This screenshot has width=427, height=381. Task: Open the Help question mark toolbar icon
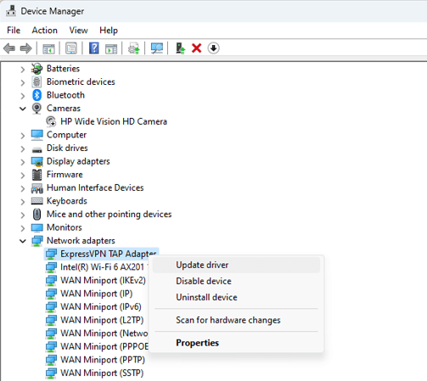click(x=94, y=48)
